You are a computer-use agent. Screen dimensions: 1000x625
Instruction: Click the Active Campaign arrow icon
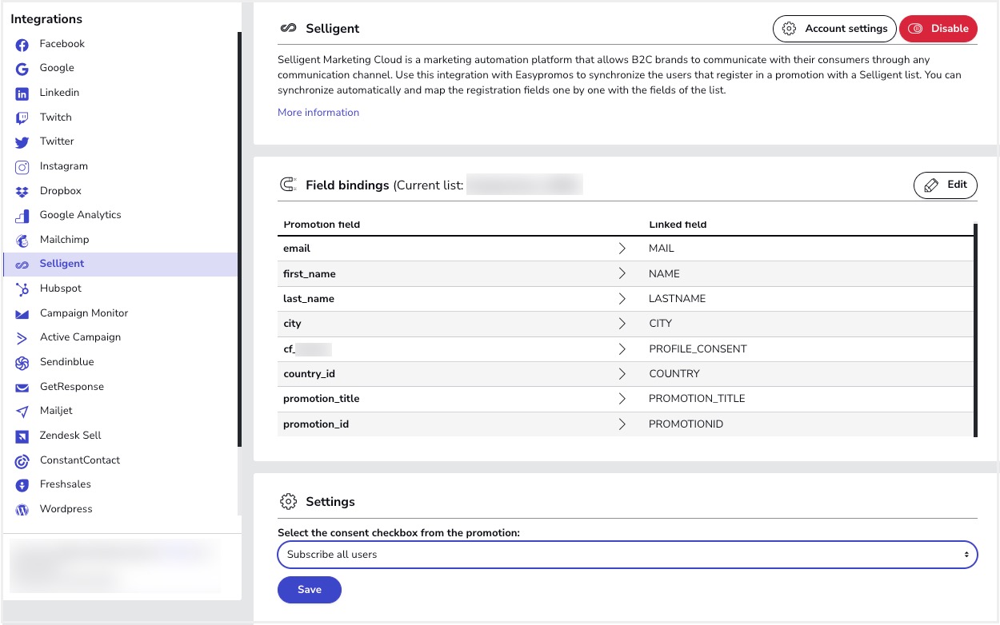(22, 338)
